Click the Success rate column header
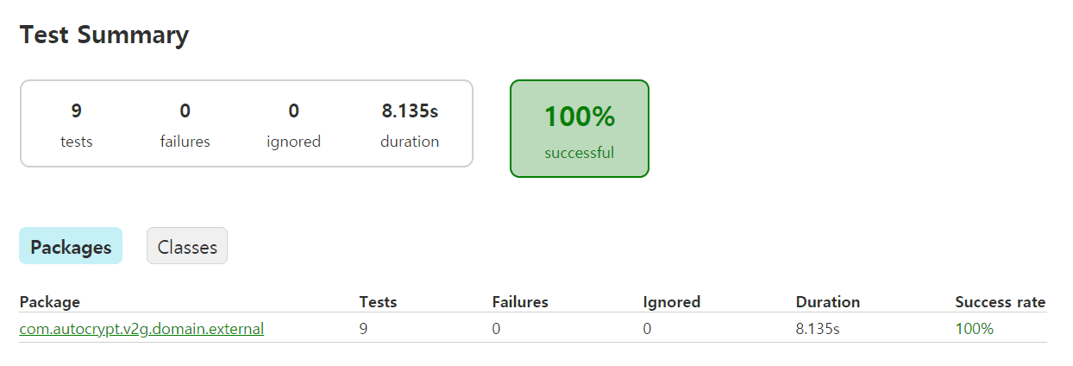 [x=1000, y=302]
